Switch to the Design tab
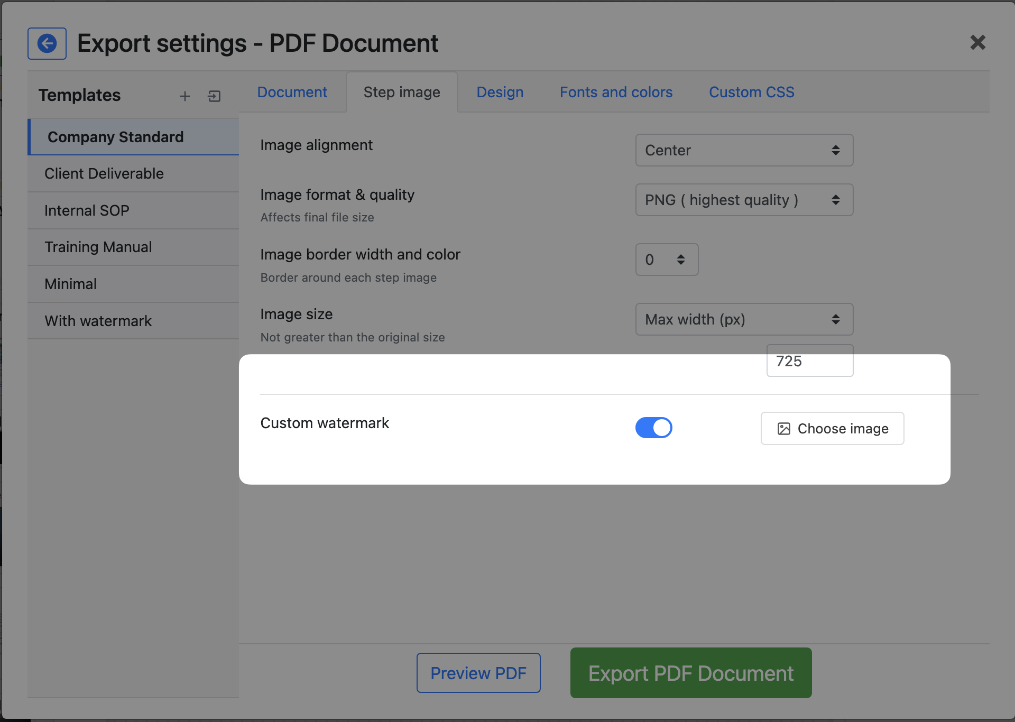The image size is (1015, 722). click(500, 92)
